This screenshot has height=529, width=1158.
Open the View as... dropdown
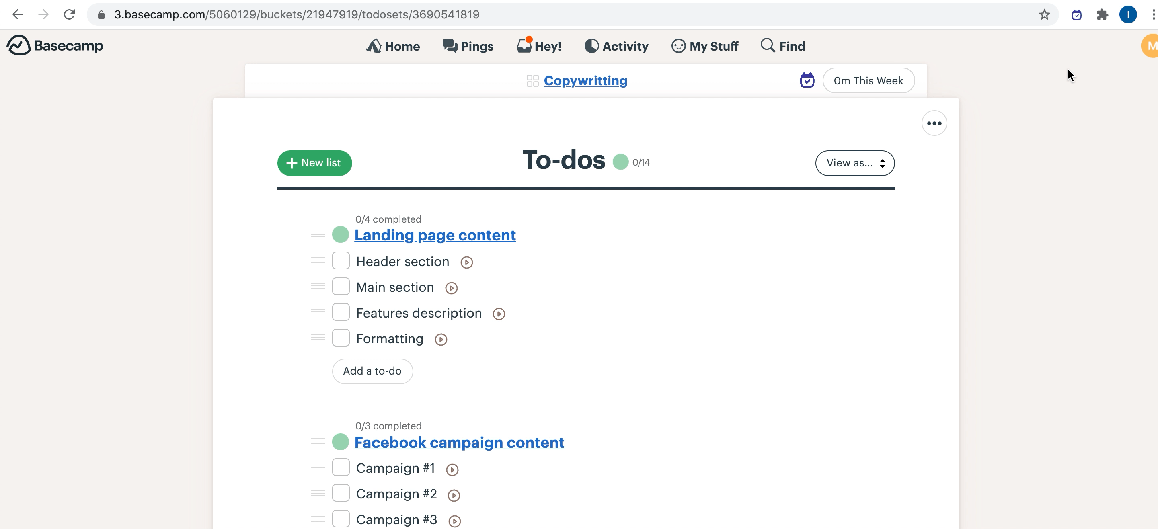(x=854, y=163)
